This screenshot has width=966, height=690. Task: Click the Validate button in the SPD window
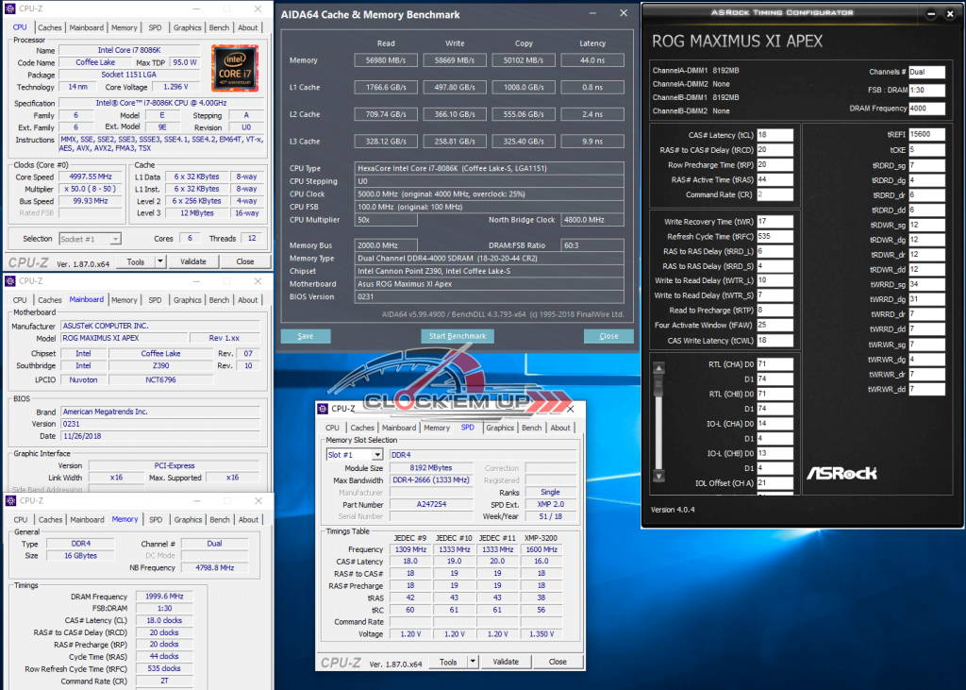click(506, 662)
